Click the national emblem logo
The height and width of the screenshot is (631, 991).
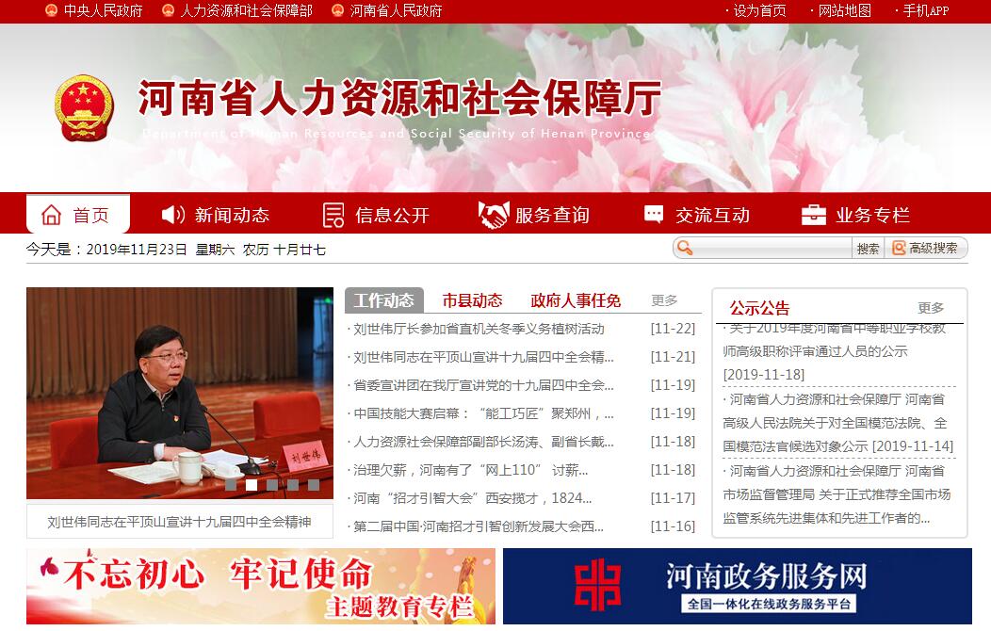(84, 108)
